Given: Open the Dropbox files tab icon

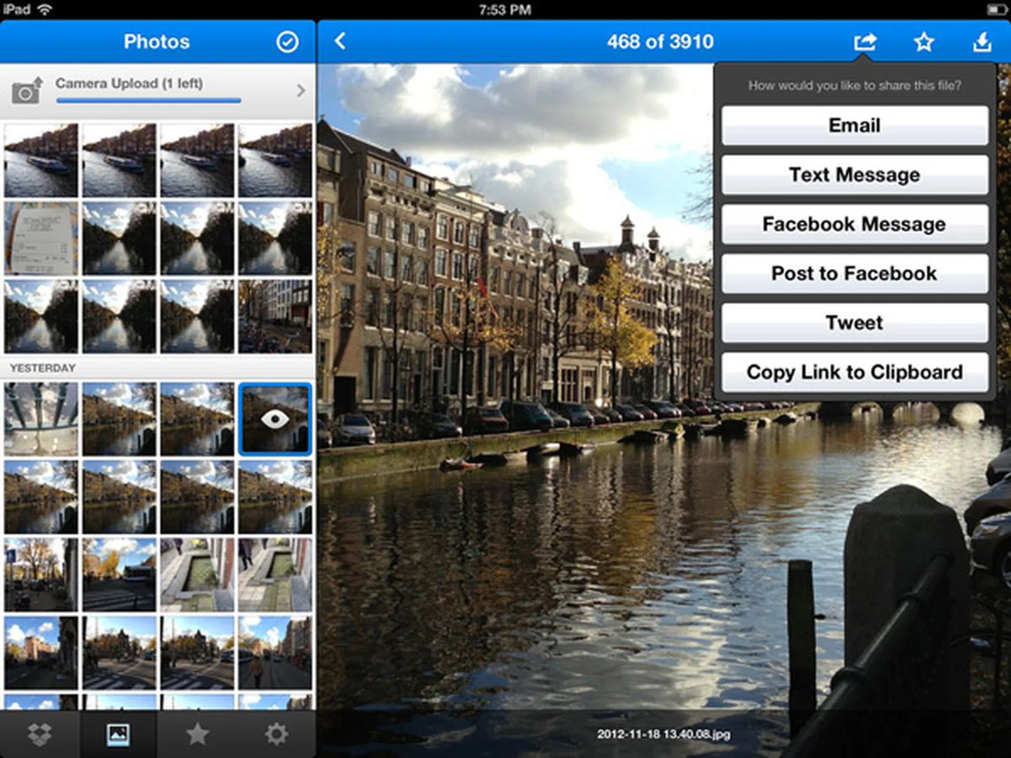Looking at the screenshot, I should (x=39, y=734).
